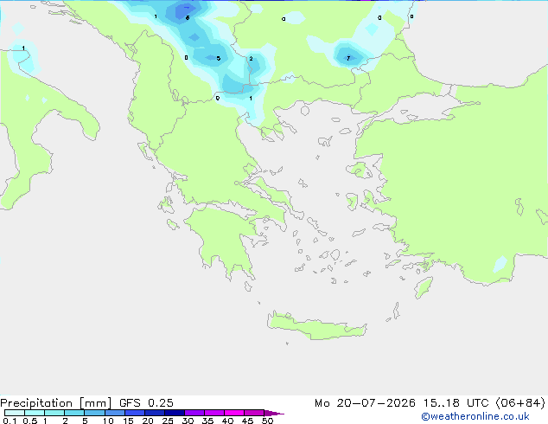Screen dimensions: 548x424
Task: Click the '6' precipitation value on the map
Action: click(x=188, y=17)
